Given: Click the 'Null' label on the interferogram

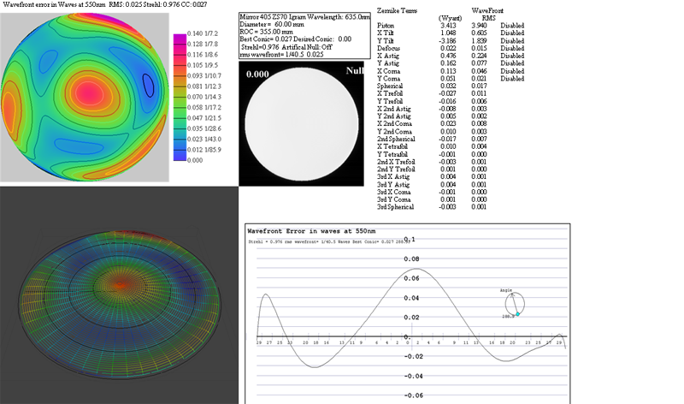Looking at the screenshot, I should tap(355, 71).
